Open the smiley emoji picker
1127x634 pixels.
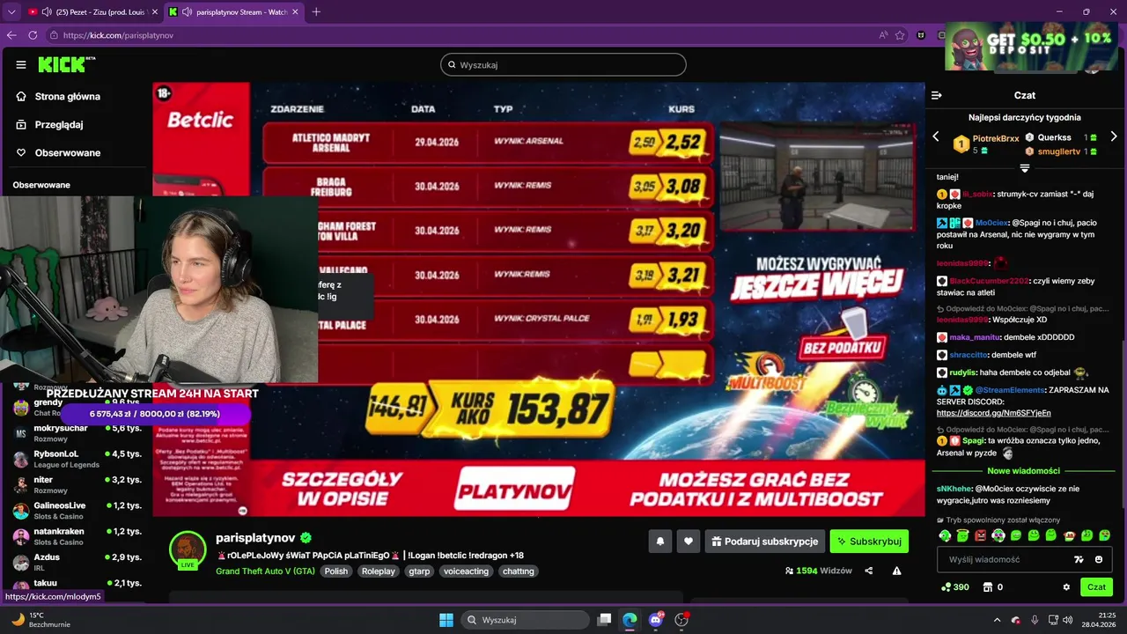click(1099, 559)
